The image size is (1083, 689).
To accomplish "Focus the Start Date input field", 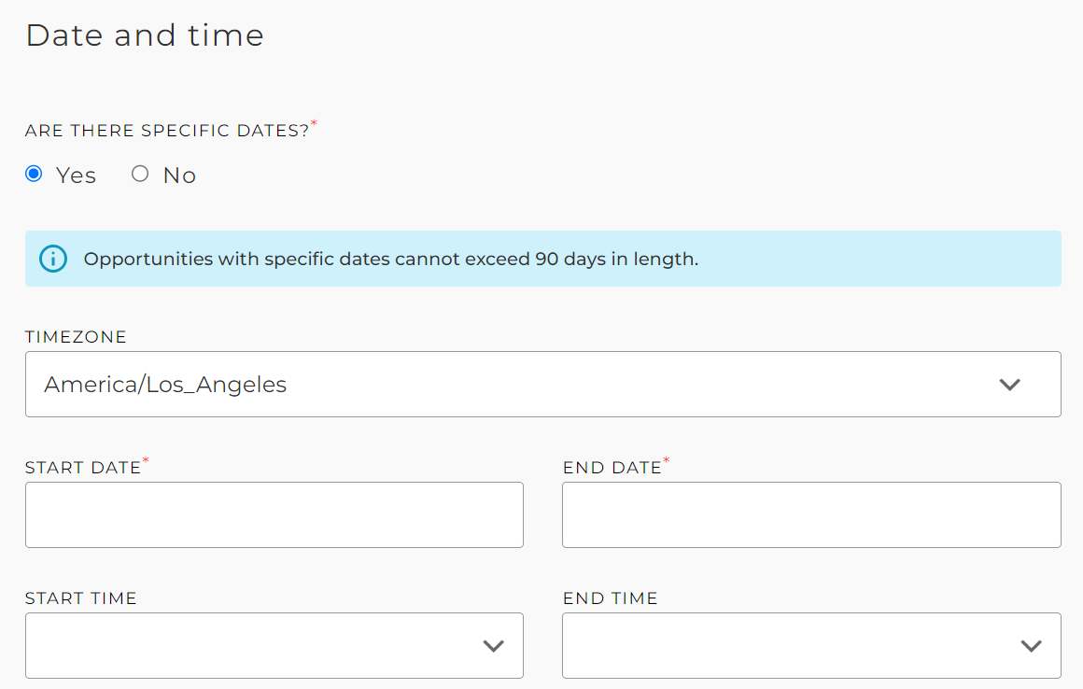I will (274, 515).
